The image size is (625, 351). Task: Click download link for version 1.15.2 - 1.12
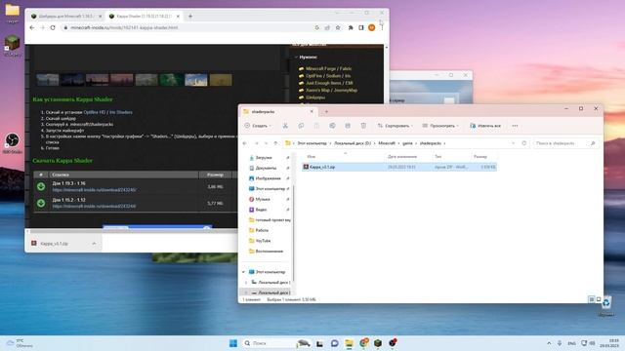coord(94,207)
